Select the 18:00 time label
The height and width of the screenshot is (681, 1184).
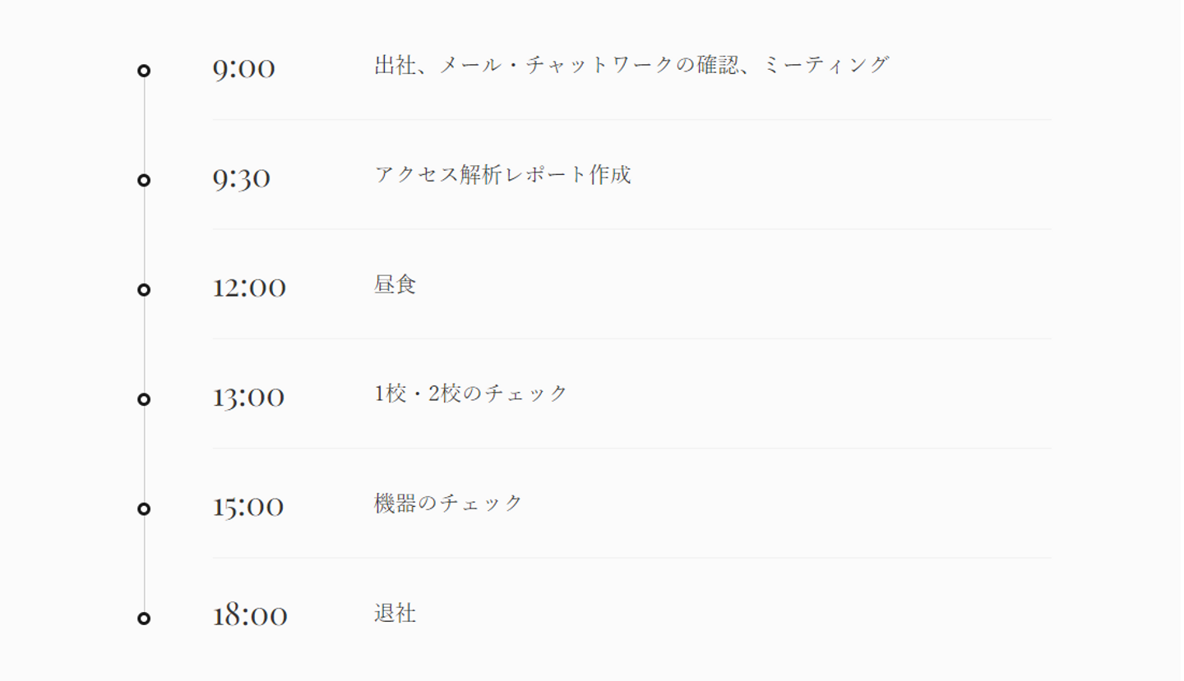point(250,616)
